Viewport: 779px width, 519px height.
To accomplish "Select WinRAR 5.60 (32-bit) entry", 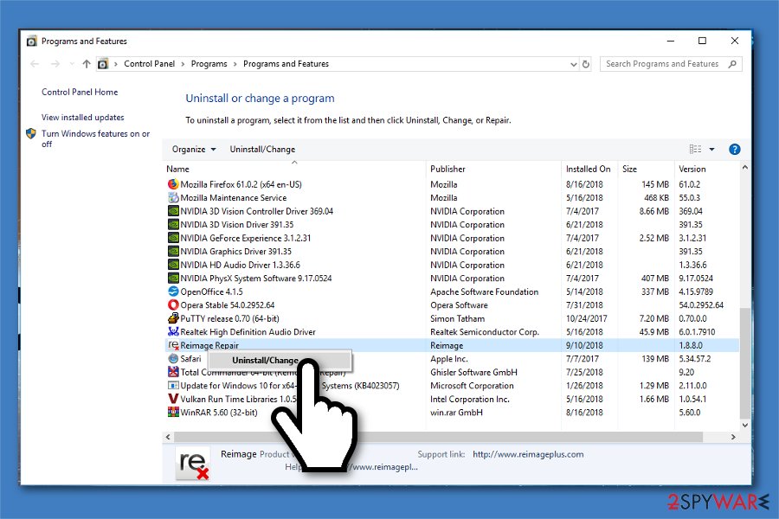I will tap(219, 413).
